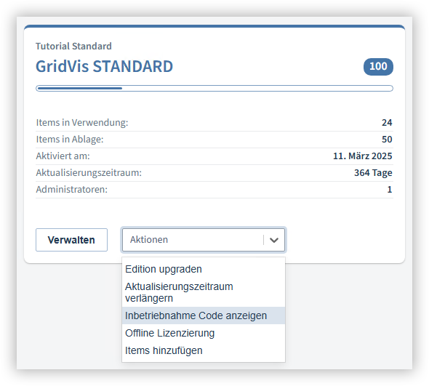The width and height of the screenshot is (429, 386).
Task: Click the Administratoren label
Action: pos(72,190)
